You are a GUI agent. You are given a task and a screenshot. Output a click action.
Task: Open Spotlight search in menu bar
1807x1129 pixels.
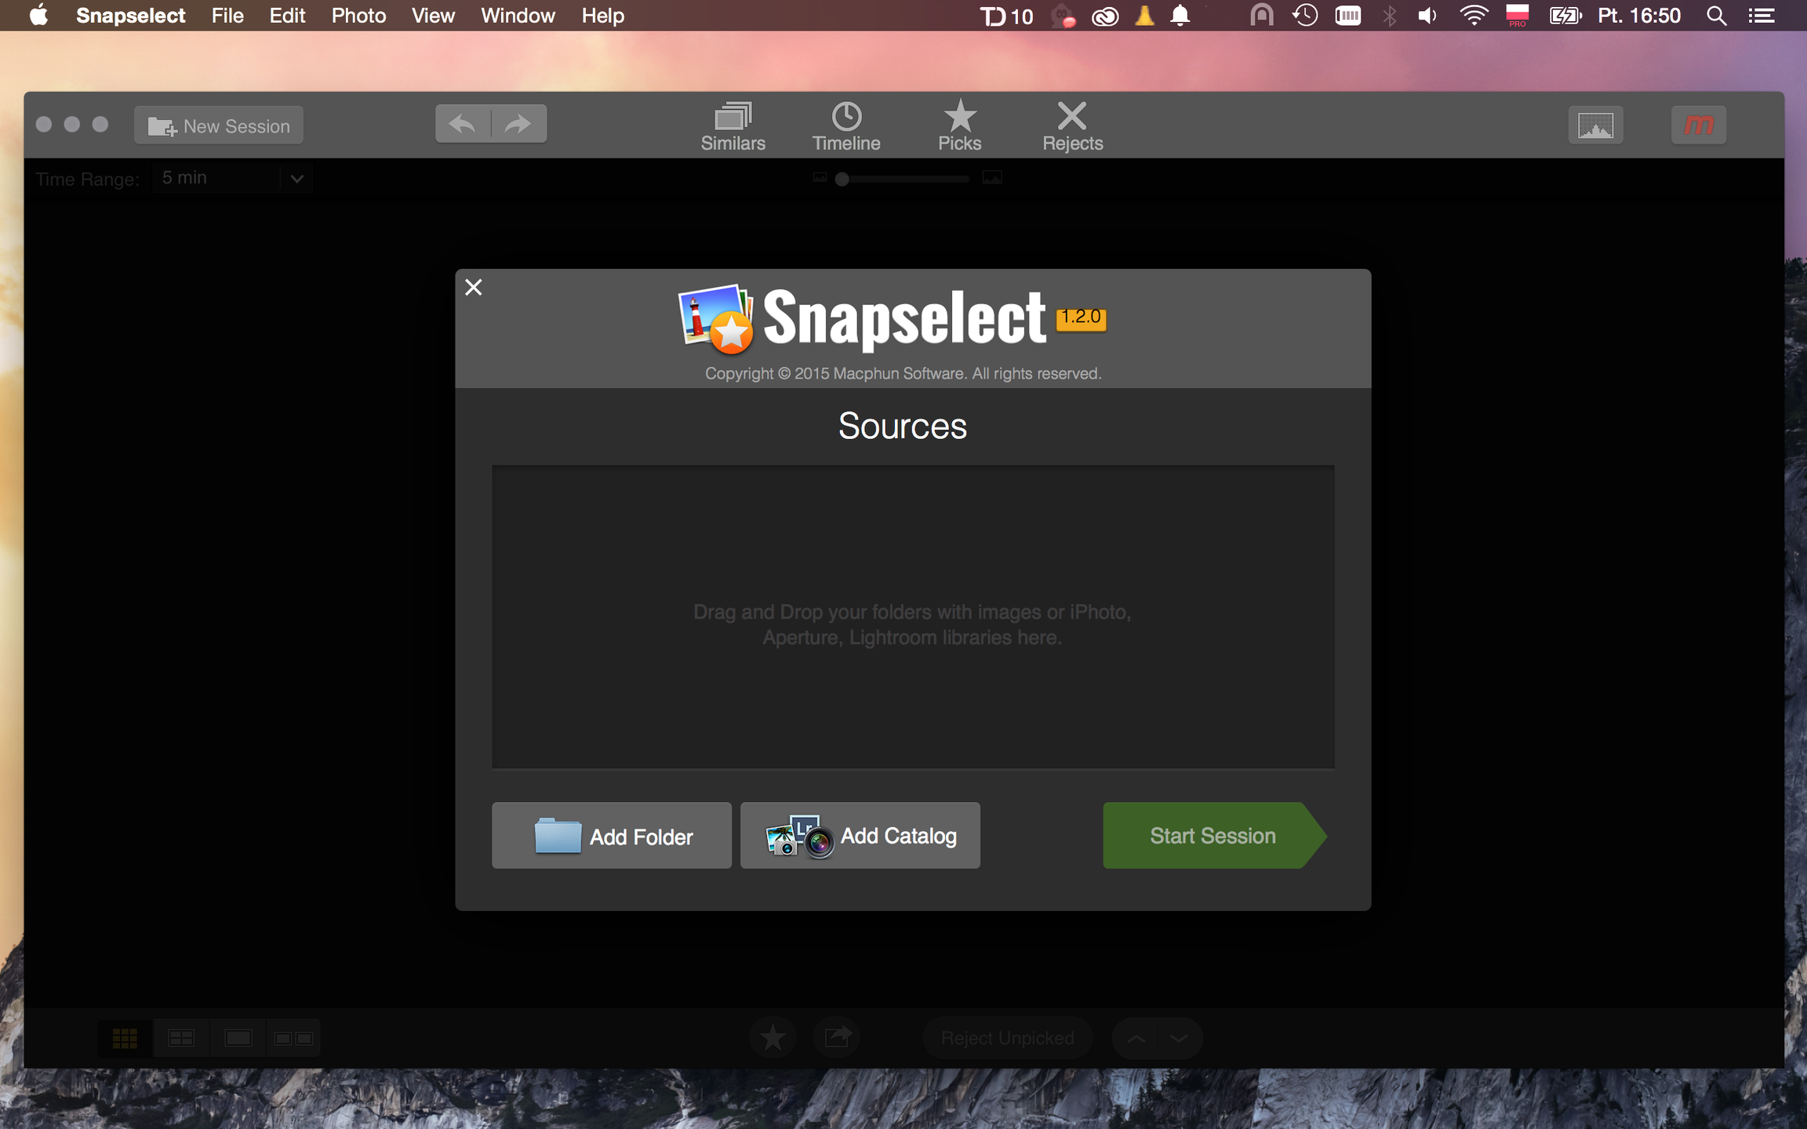pos(1716,16)
